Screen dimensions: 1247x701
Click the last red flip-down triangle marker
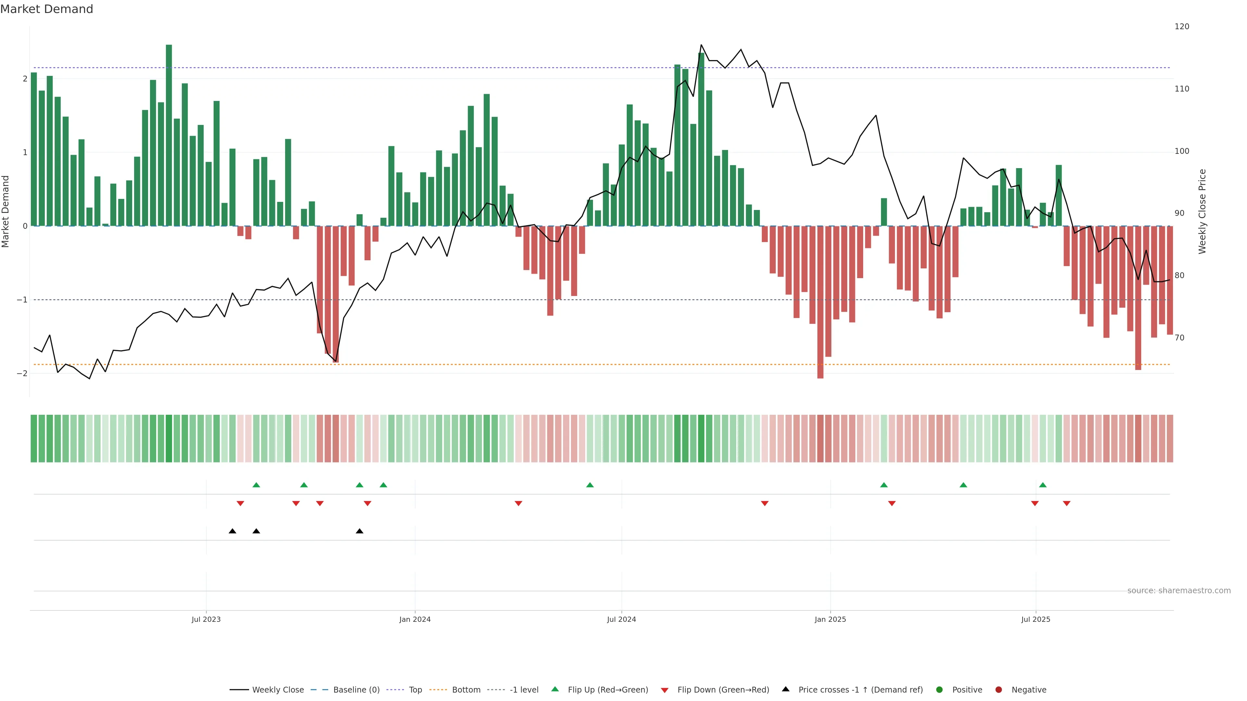pos(1066,504)
